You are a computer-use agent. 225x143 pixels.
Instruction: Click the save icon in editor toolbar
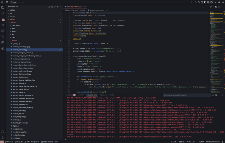pos(216,7)
